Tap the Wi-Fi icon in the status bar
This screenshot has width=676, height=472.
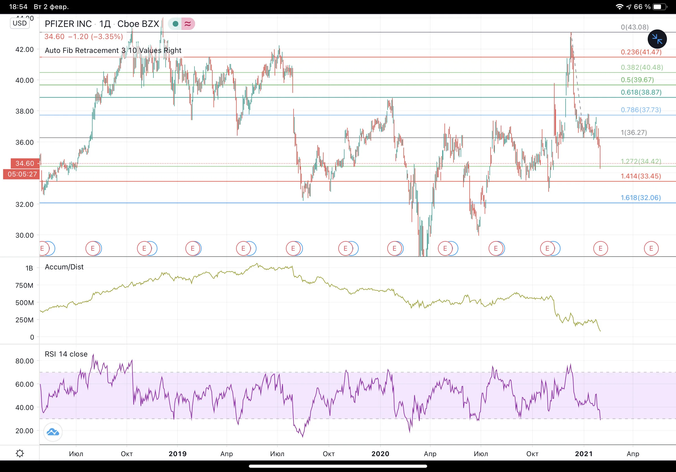[x=619, y=7]
